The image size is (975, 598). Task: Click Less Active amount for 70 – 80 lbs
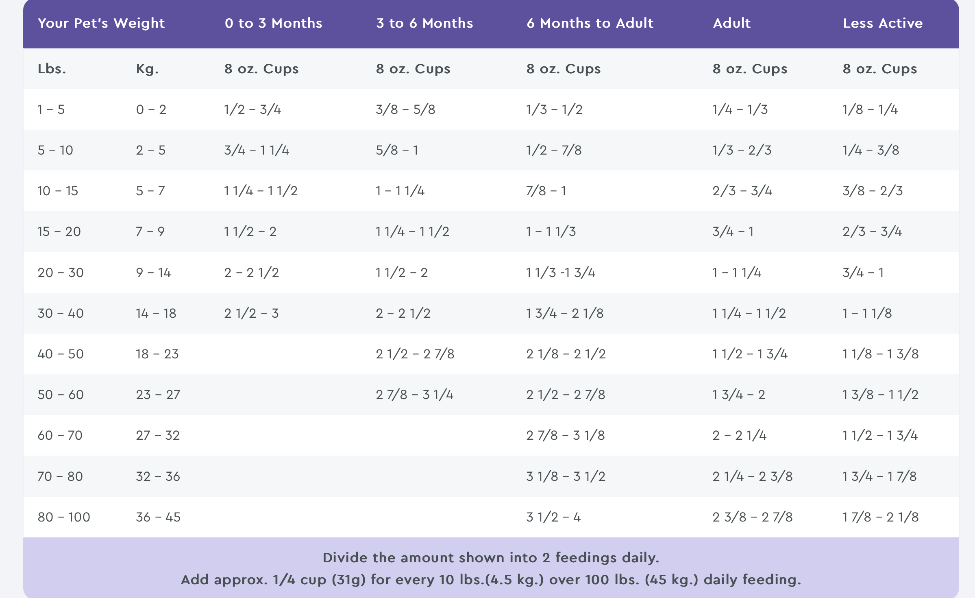[x=879, y=476]
